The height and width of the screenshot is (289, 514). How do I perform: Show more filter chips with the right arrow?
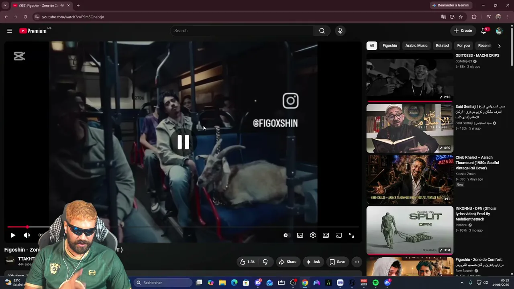499,46
